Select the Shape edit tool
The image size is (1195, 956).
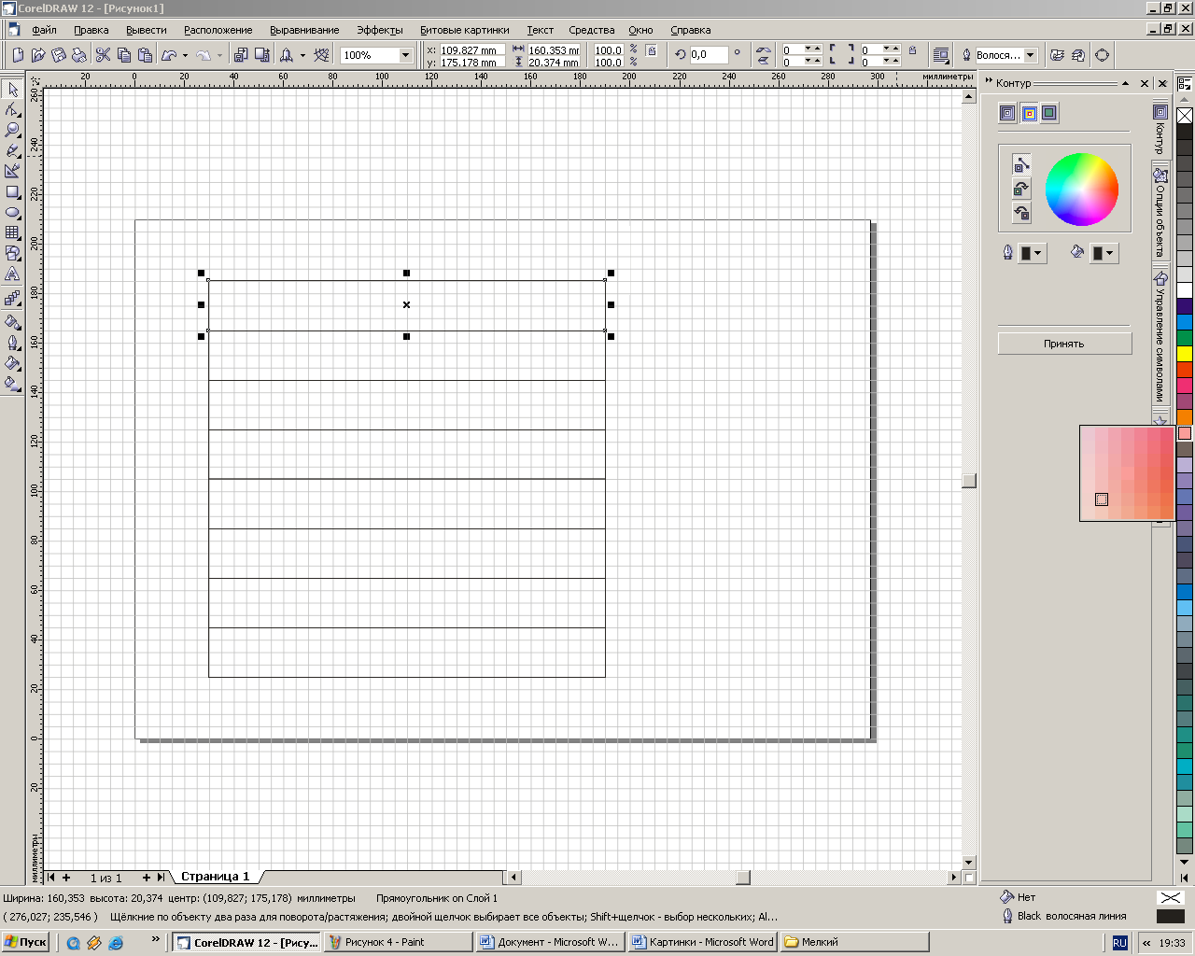[12, 110]
